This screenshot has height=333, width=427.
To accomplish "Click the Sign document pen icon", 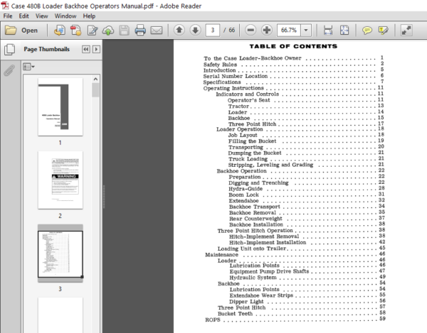I will (93, 30).
